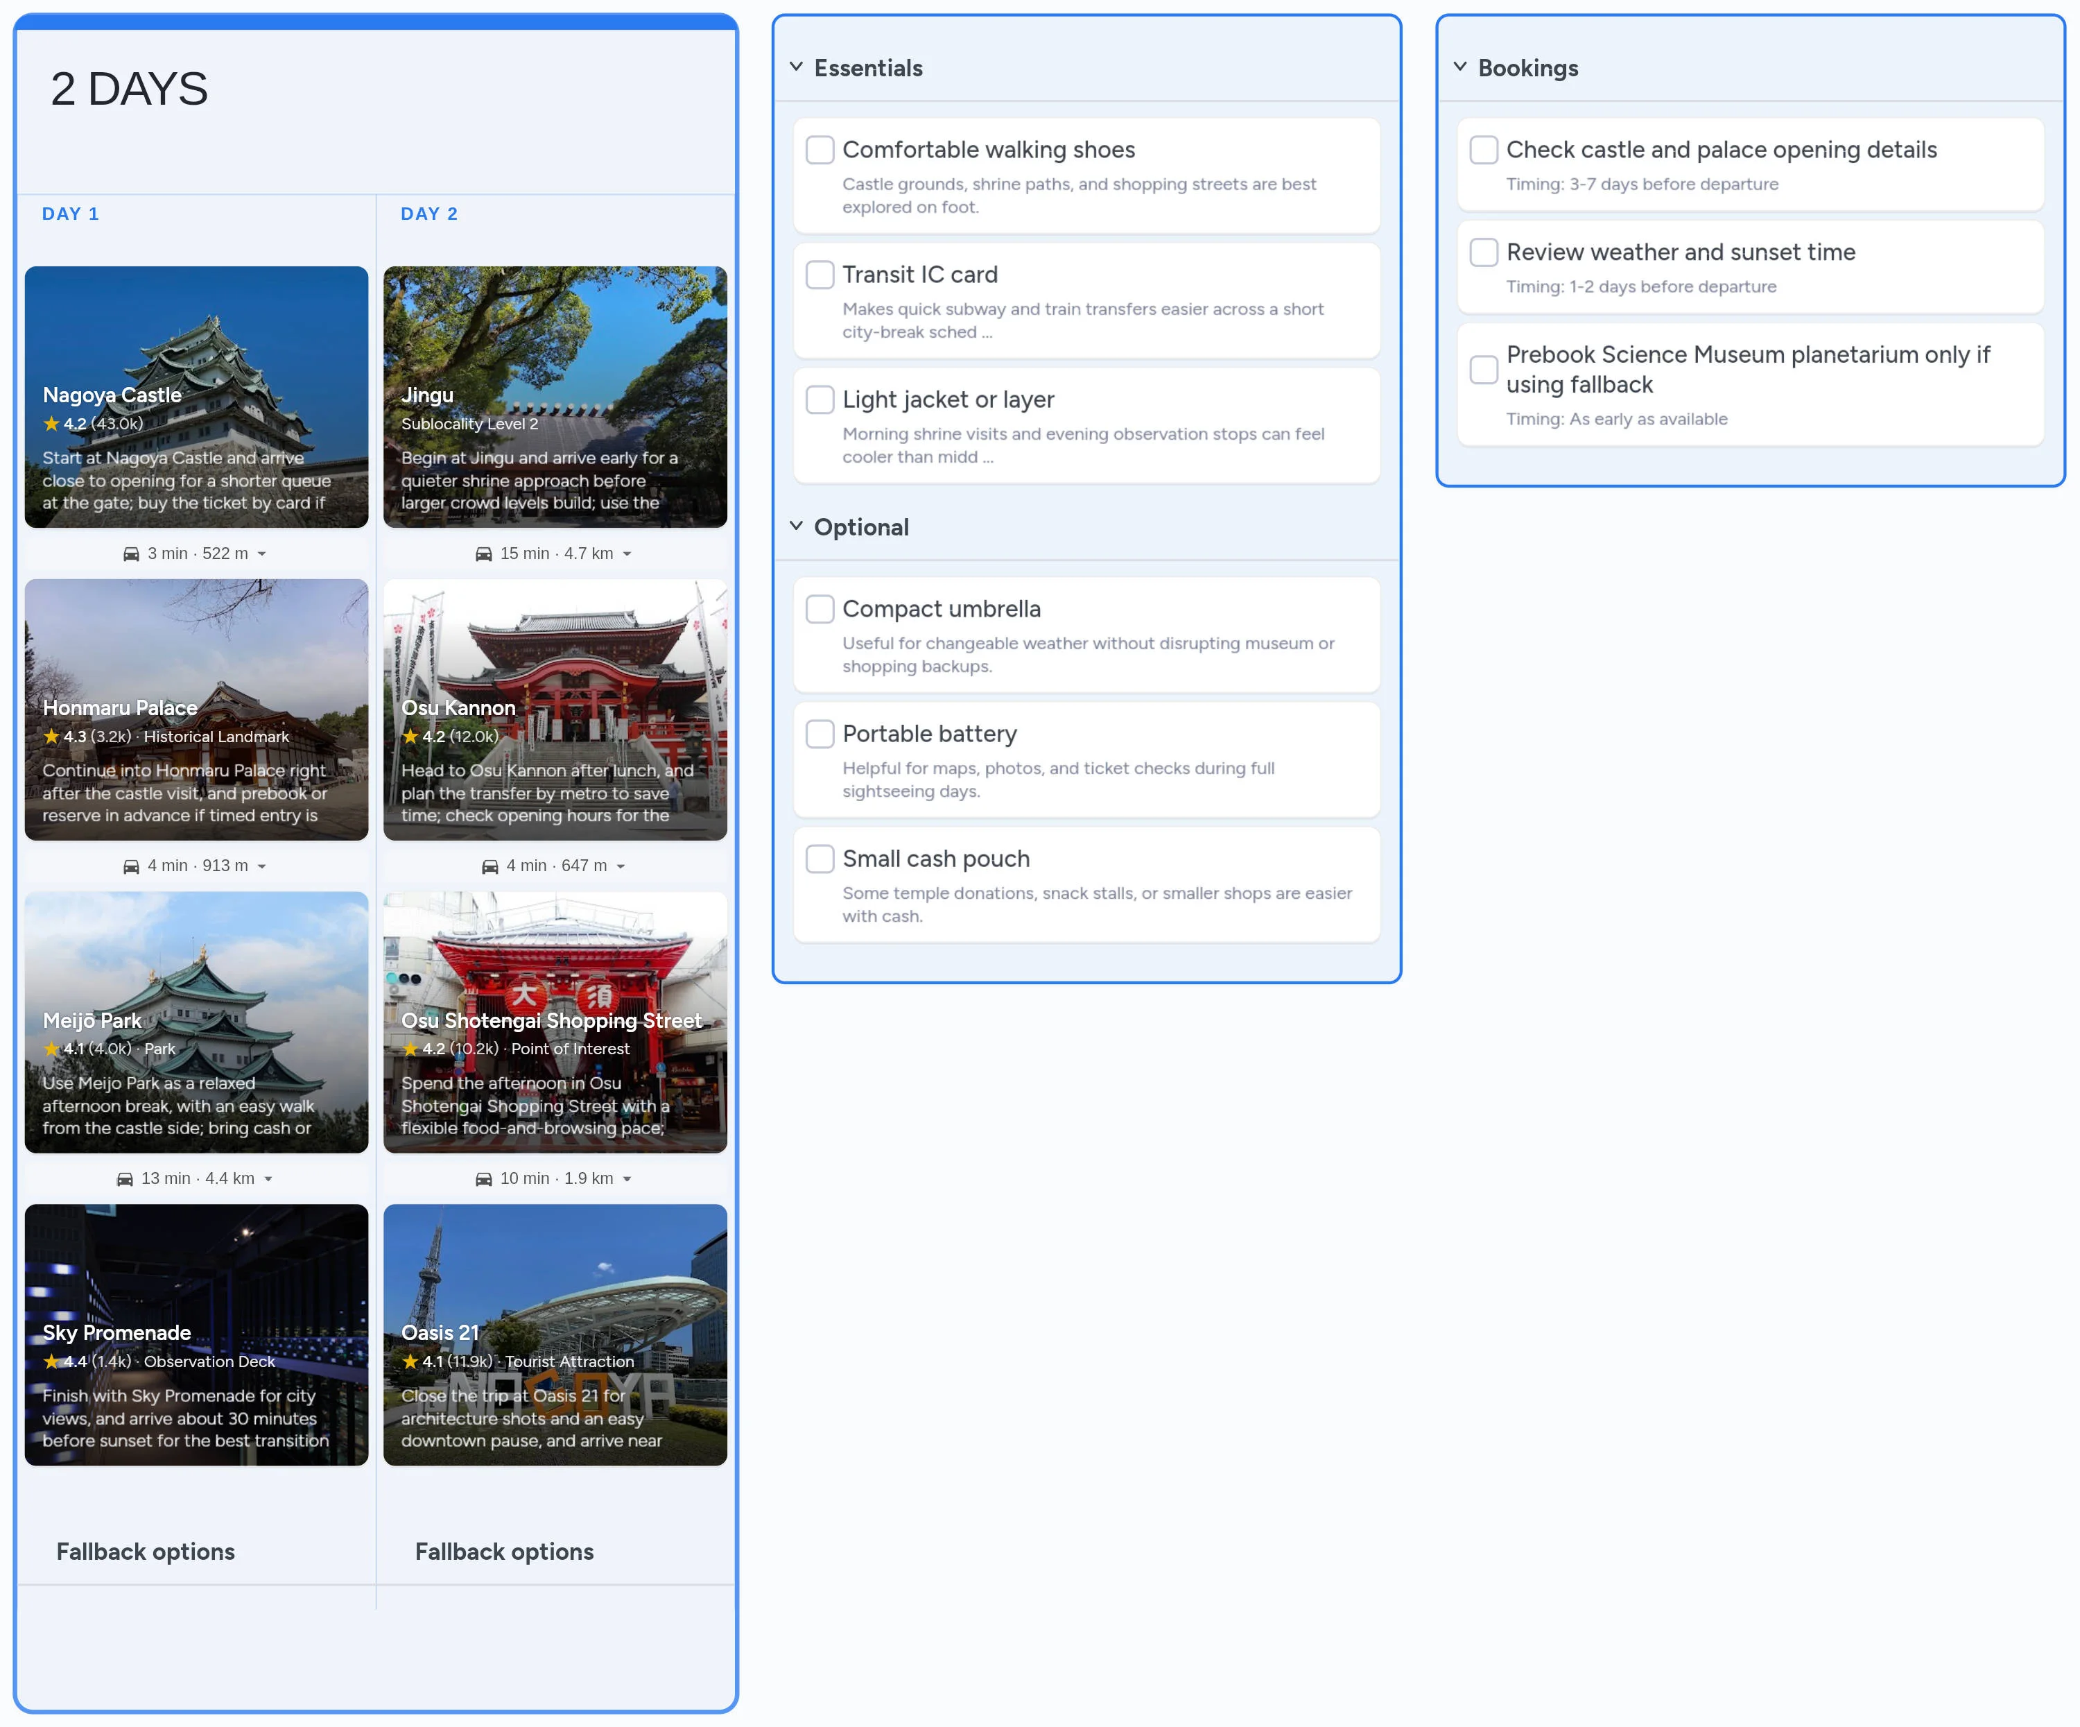Switch to the Day 2 column header

pos(429,213)
